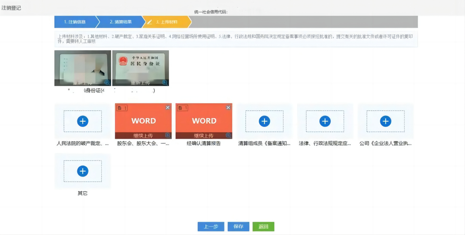Click the 保存 save button

coord(238,227)
